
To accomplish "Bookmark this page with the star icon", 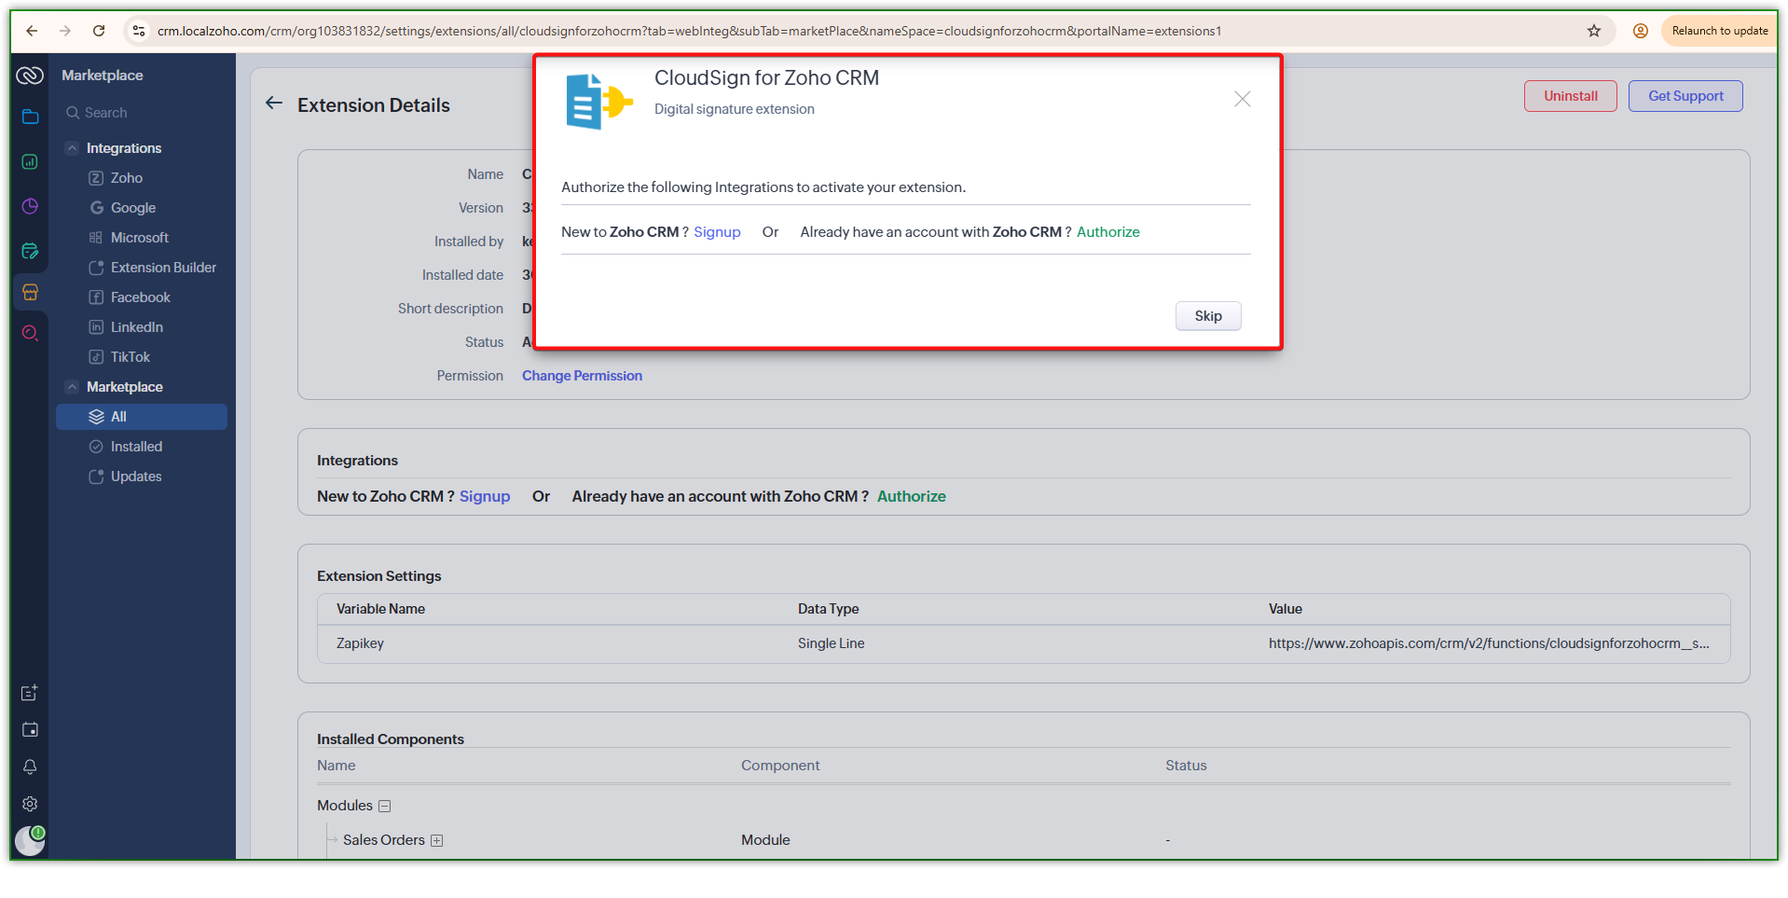I will tap(1594, 31).
